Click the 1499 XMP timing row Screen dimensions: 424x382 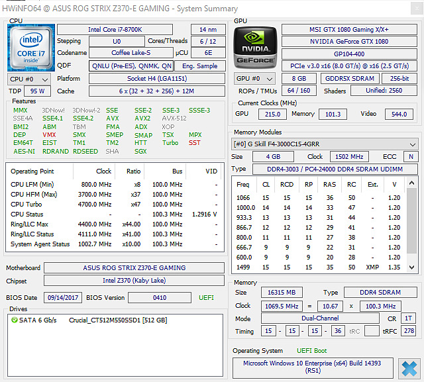pyautogui.click(x=318, y=267)
